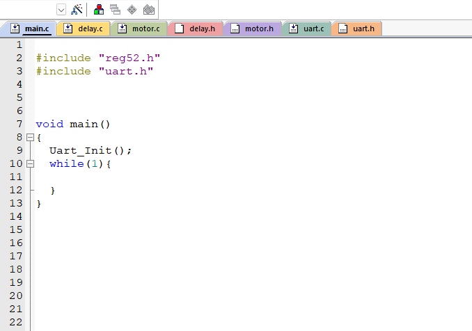The image size is (472, 331).
Task: Select the delay.h tab
Action: click(x=196, y=29)
